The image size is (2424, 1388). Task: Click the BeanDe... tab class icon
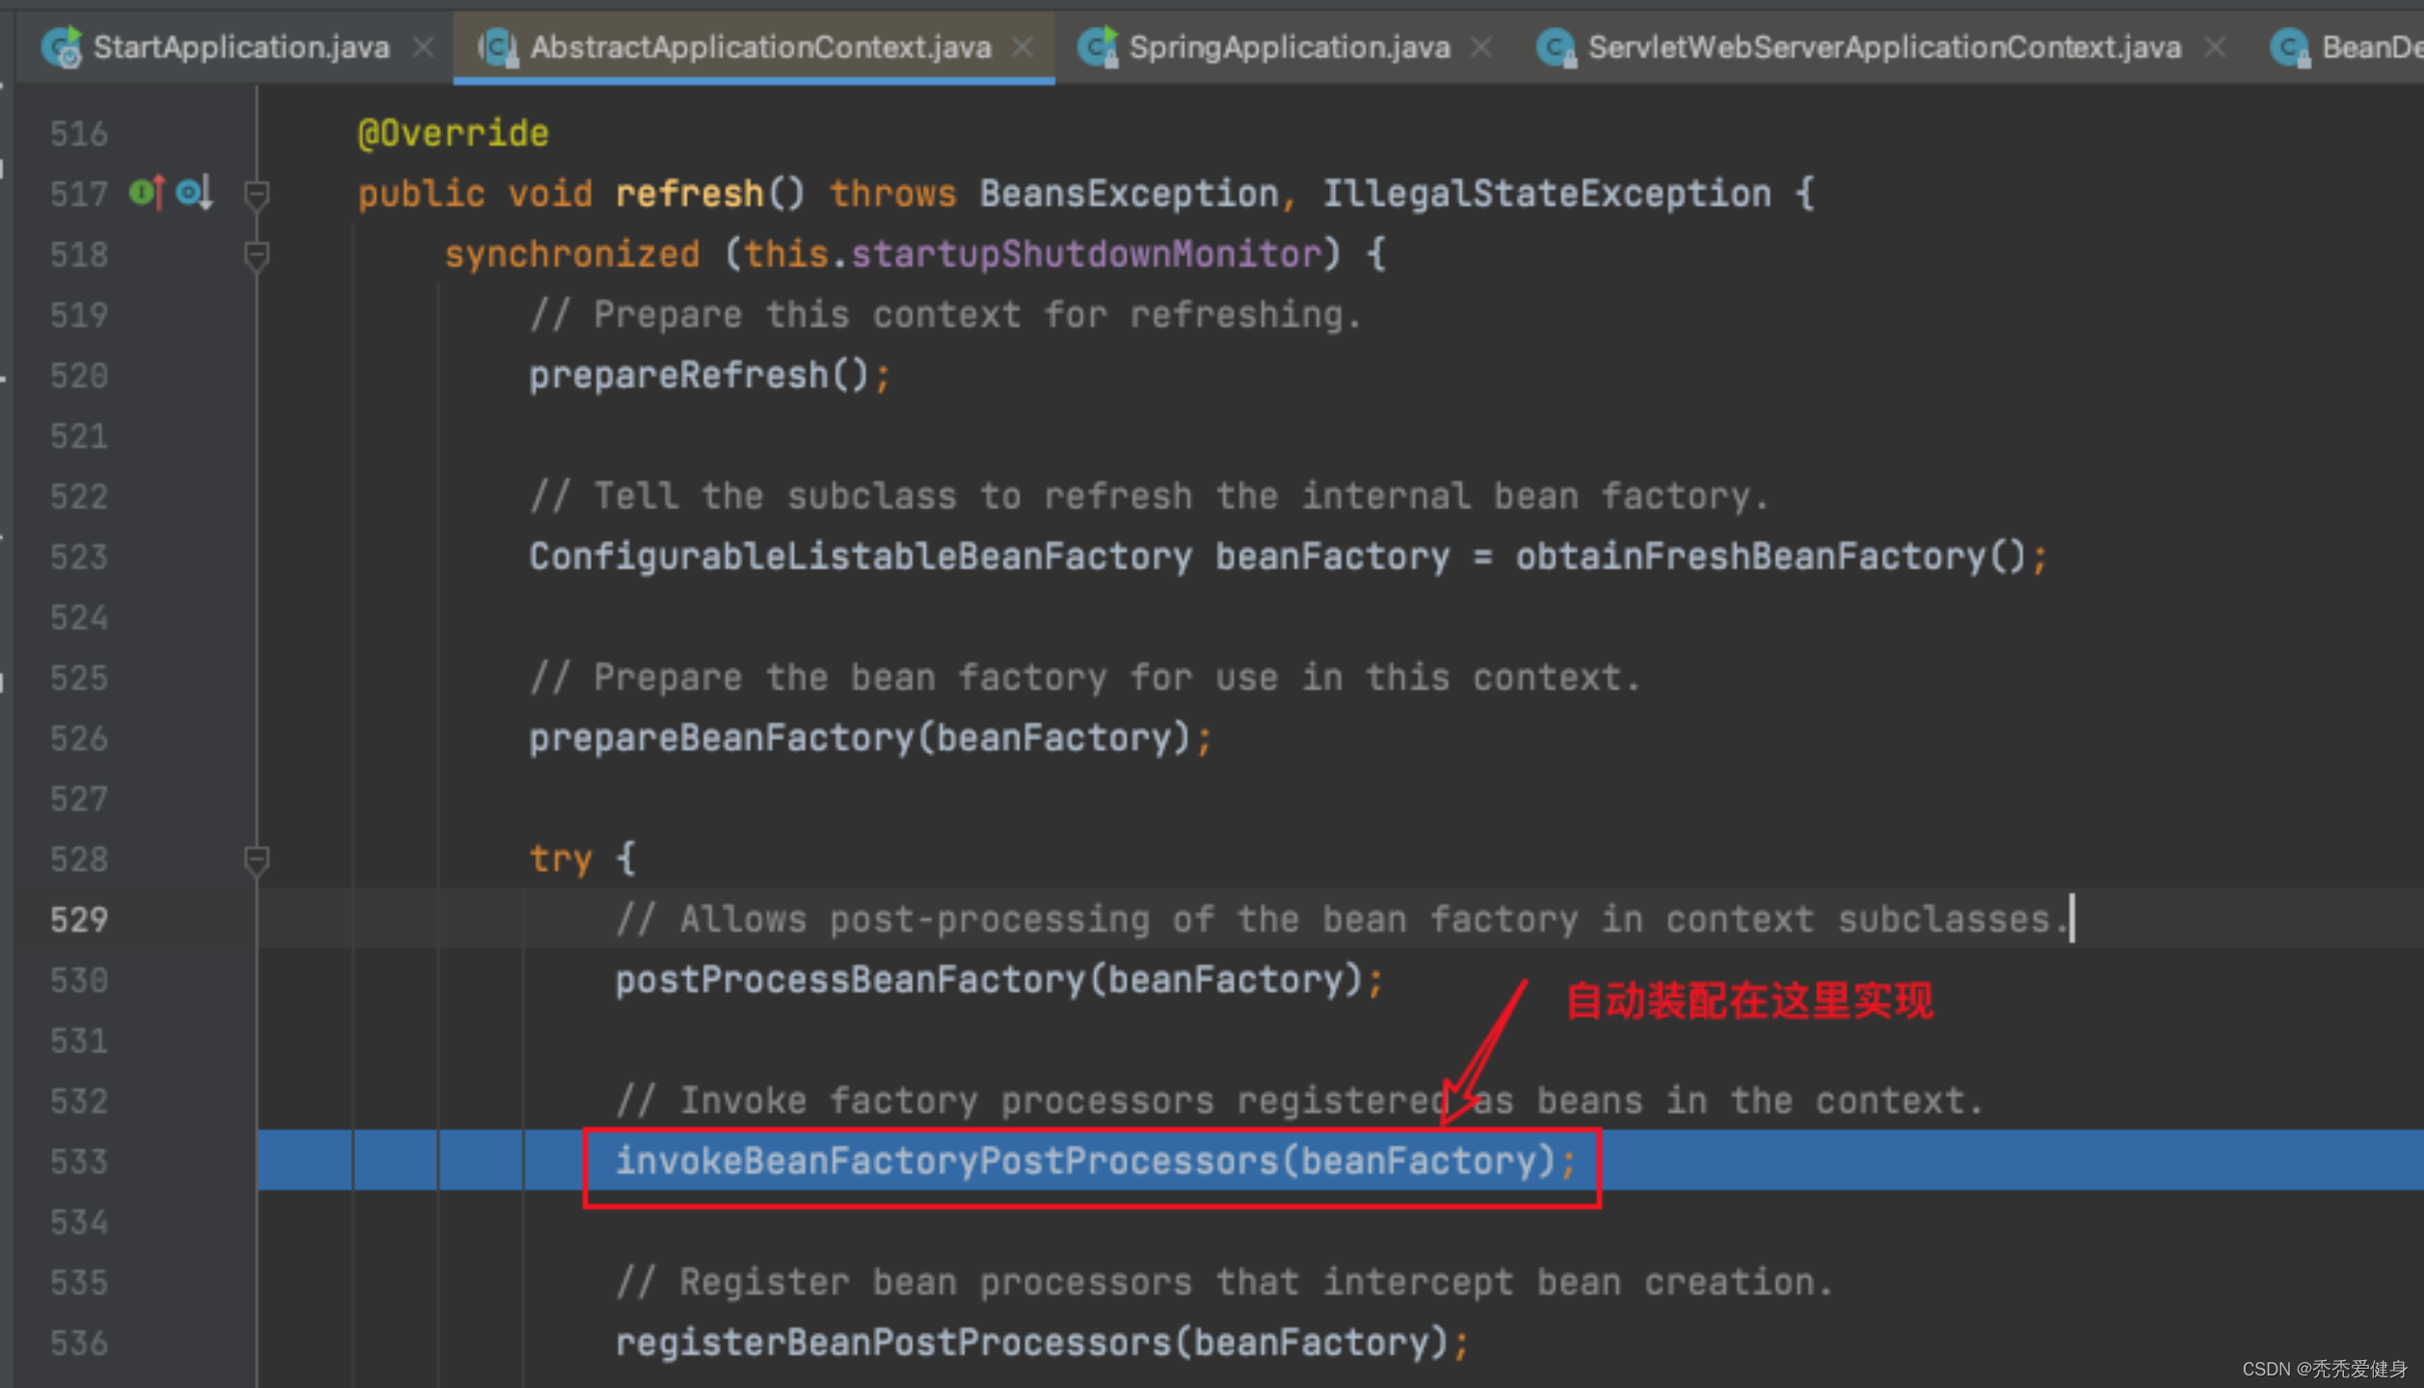coord(2289,47)
